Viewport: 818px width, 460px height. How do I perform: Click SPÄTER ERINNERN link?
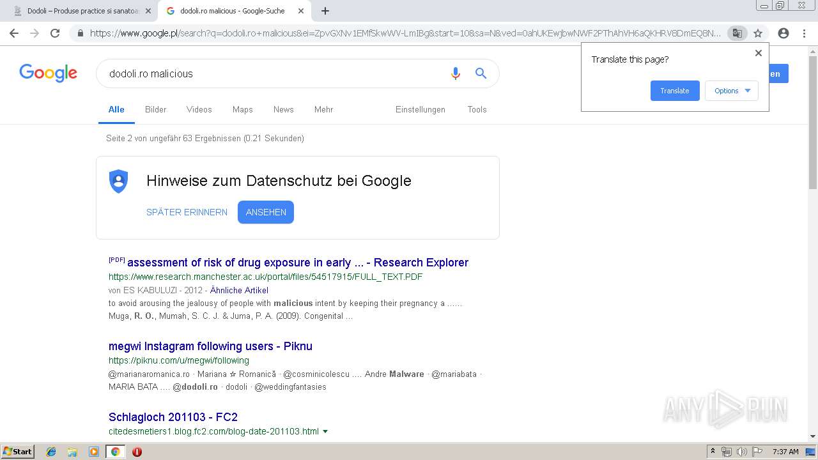pyautogui.click(x=187, y=212)
